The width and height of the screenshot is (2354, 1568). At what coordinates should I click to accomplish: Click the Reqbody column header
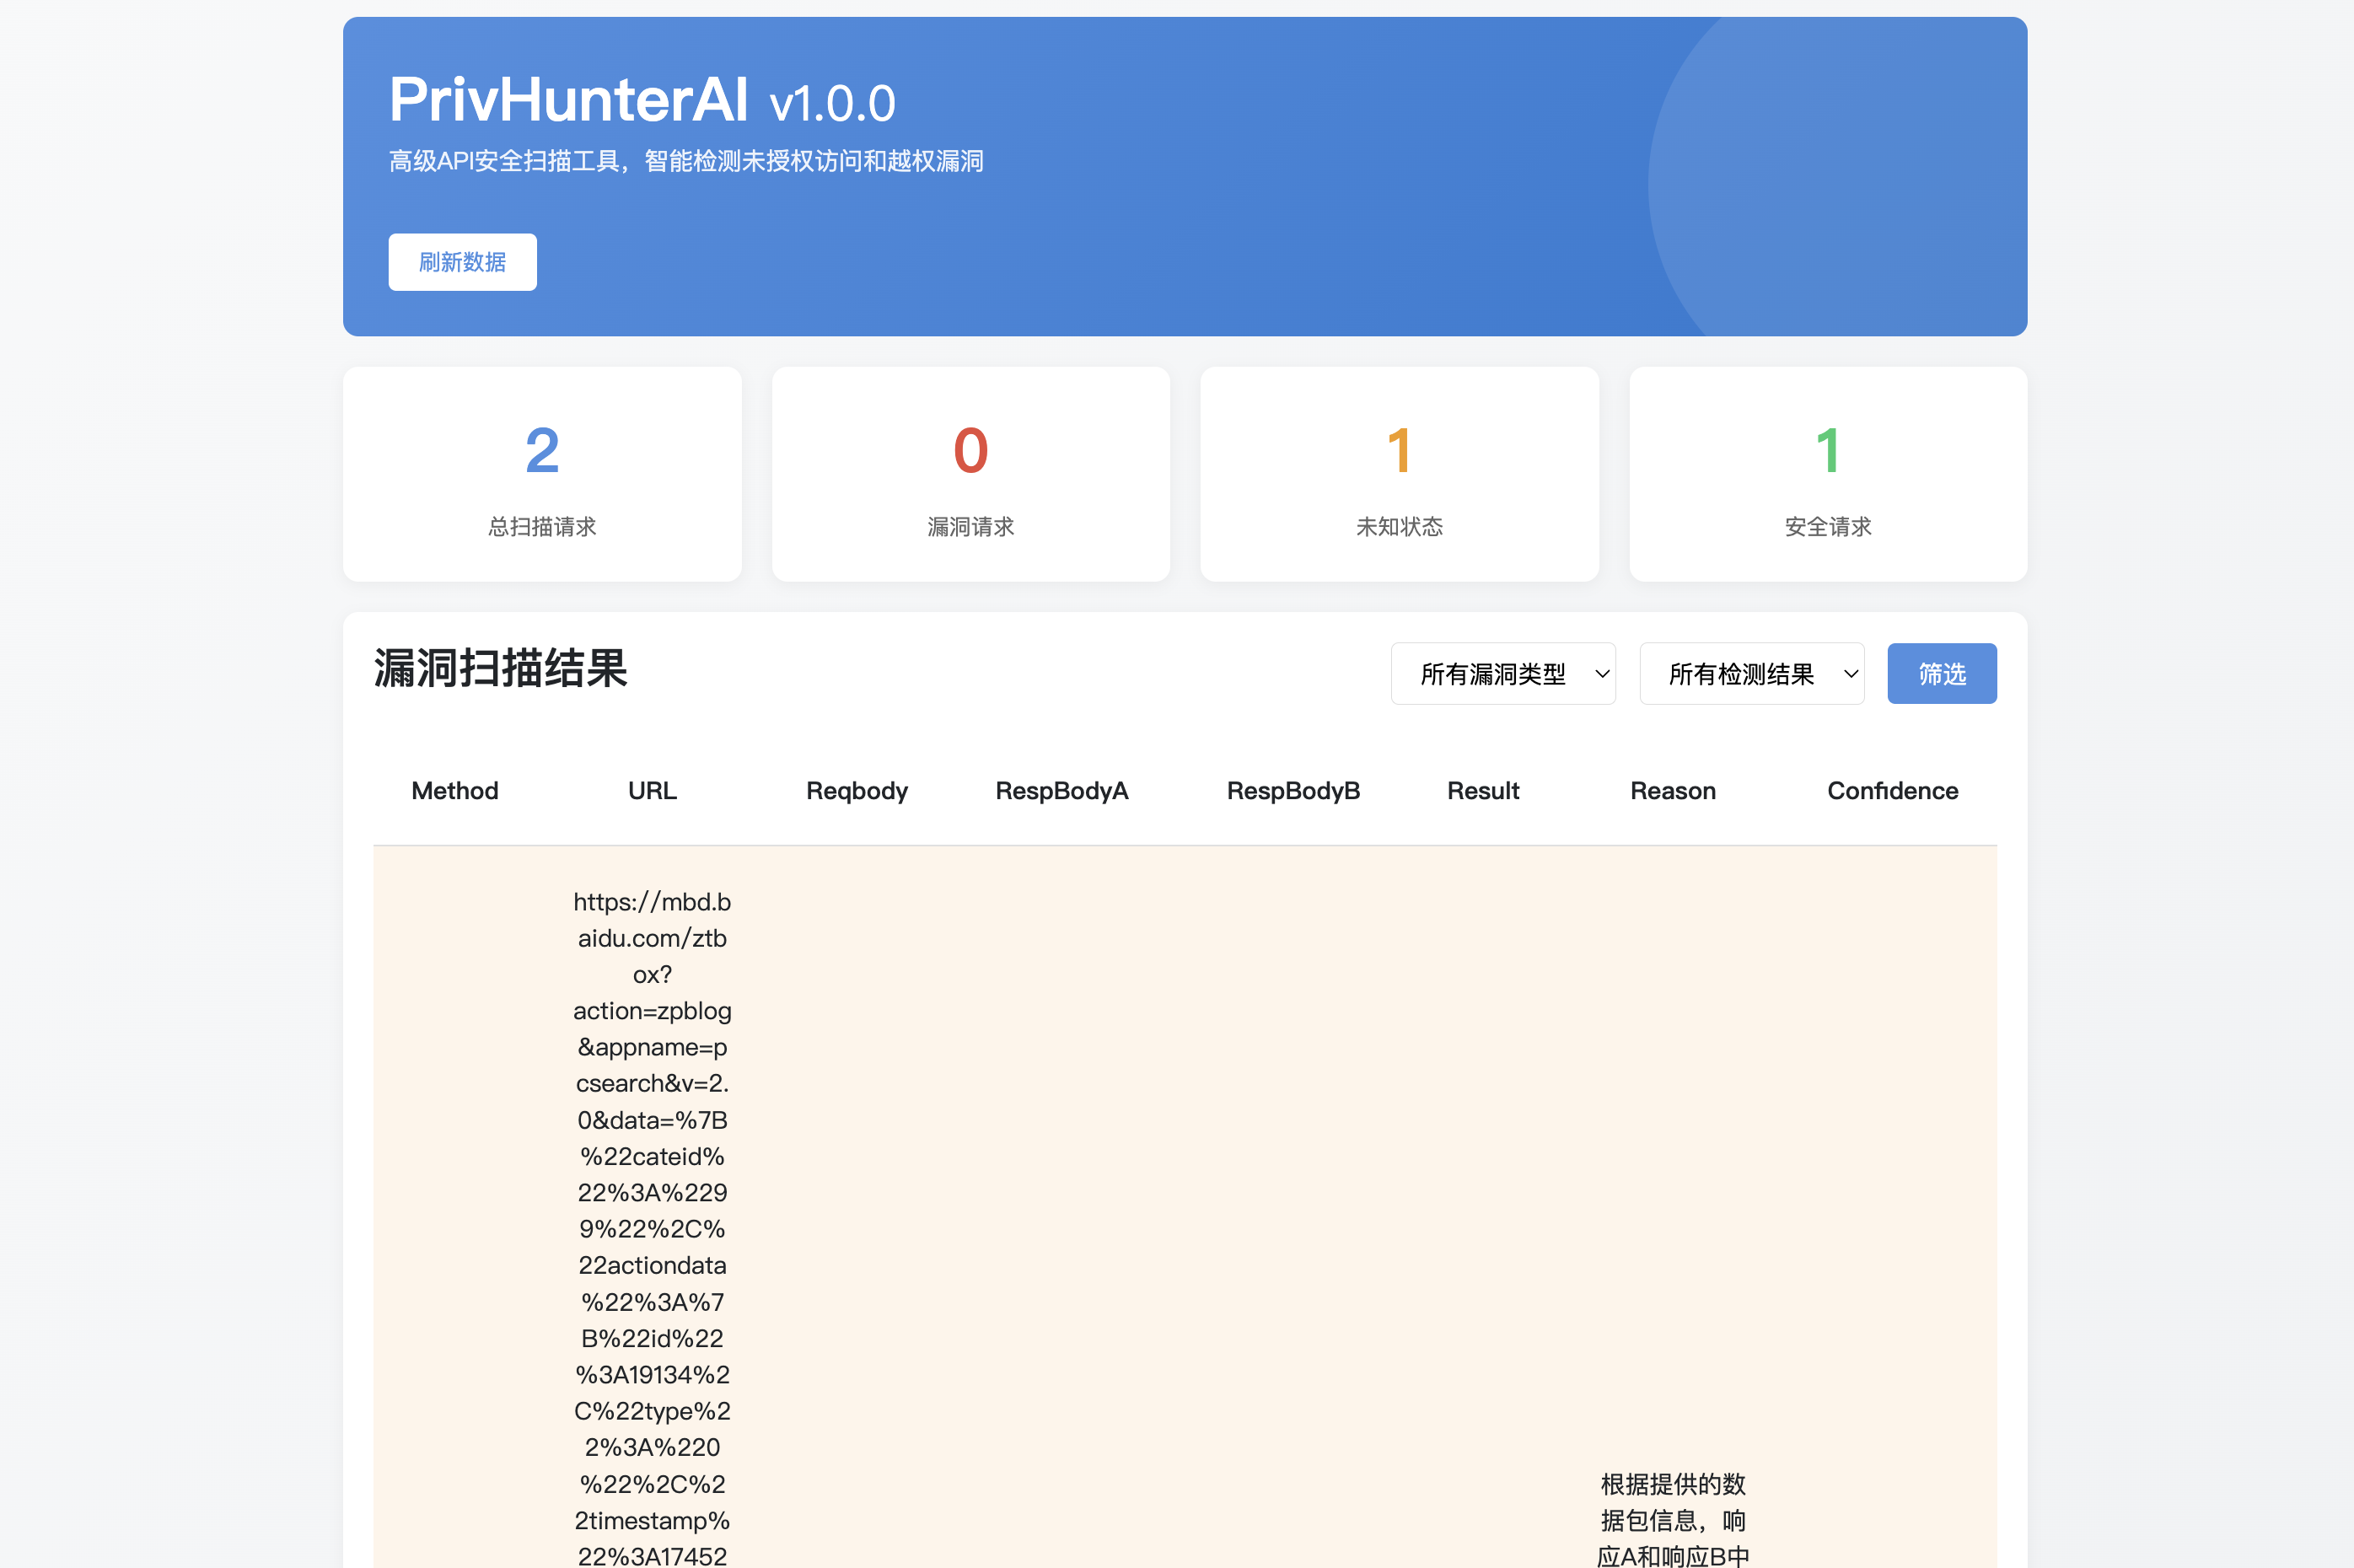pos(857,791)
